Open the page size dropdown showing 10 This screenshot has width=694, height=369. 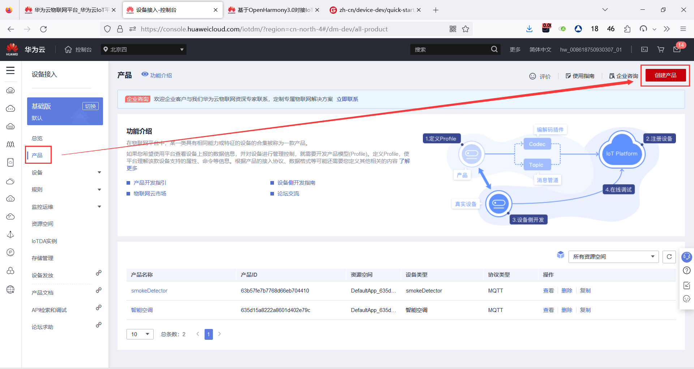(140, 334)
